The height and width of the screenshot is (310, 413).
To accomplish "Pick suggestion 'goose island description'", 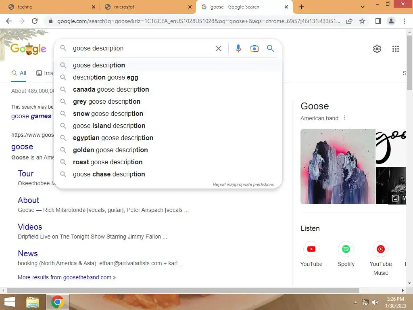I will [168, 126].
